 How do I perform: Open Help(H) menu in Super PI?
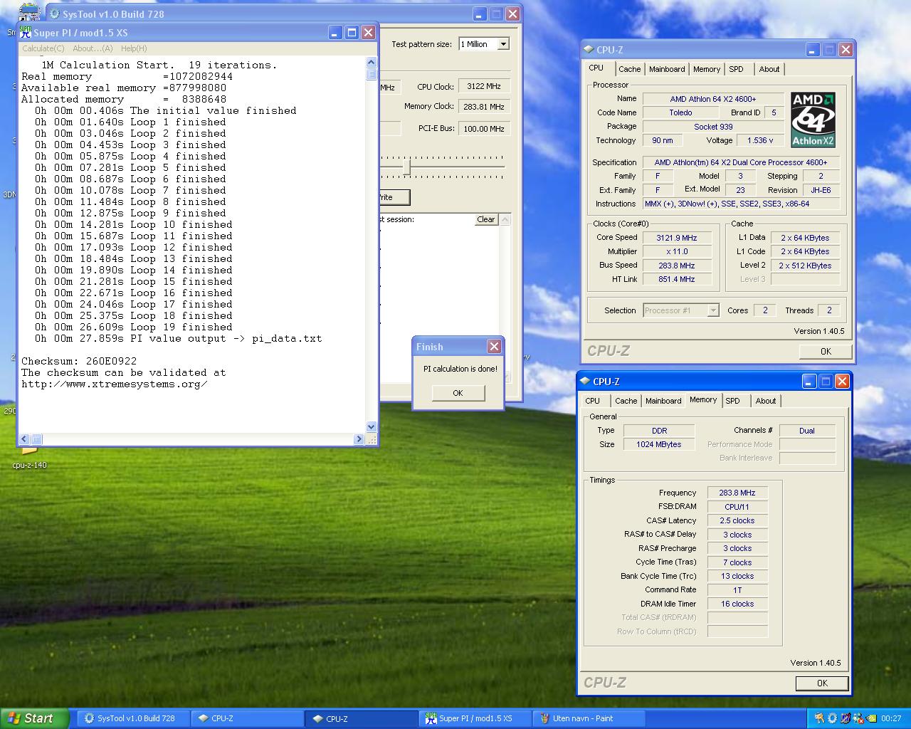click(x=134, y=48)
